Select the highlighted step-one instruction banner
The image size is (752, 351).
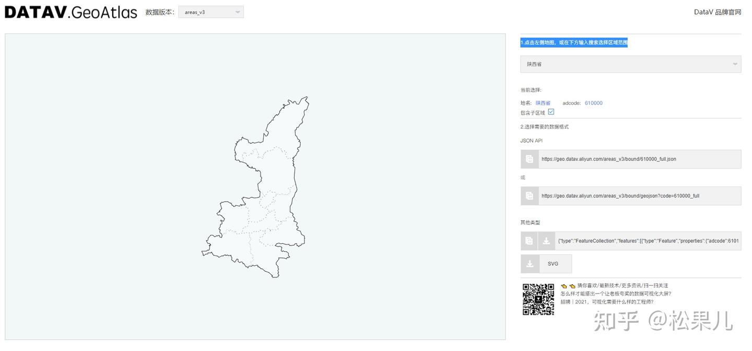click(x=573, y=42)
